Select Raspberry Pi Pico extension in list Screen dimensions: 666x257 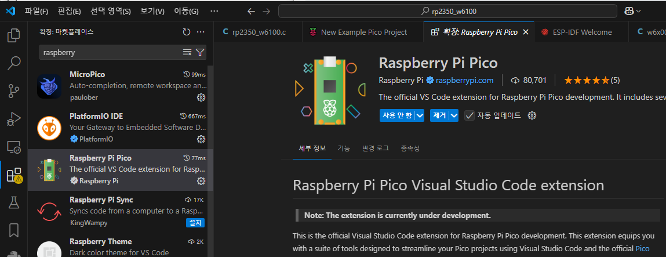tap(118, 170)
